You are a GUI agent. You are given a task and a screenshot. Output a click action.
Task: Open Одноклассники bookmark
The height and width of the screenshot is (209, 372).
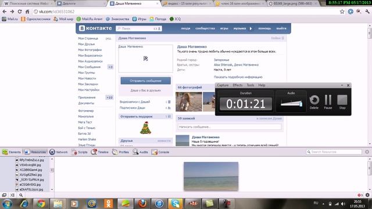point(35,19)
